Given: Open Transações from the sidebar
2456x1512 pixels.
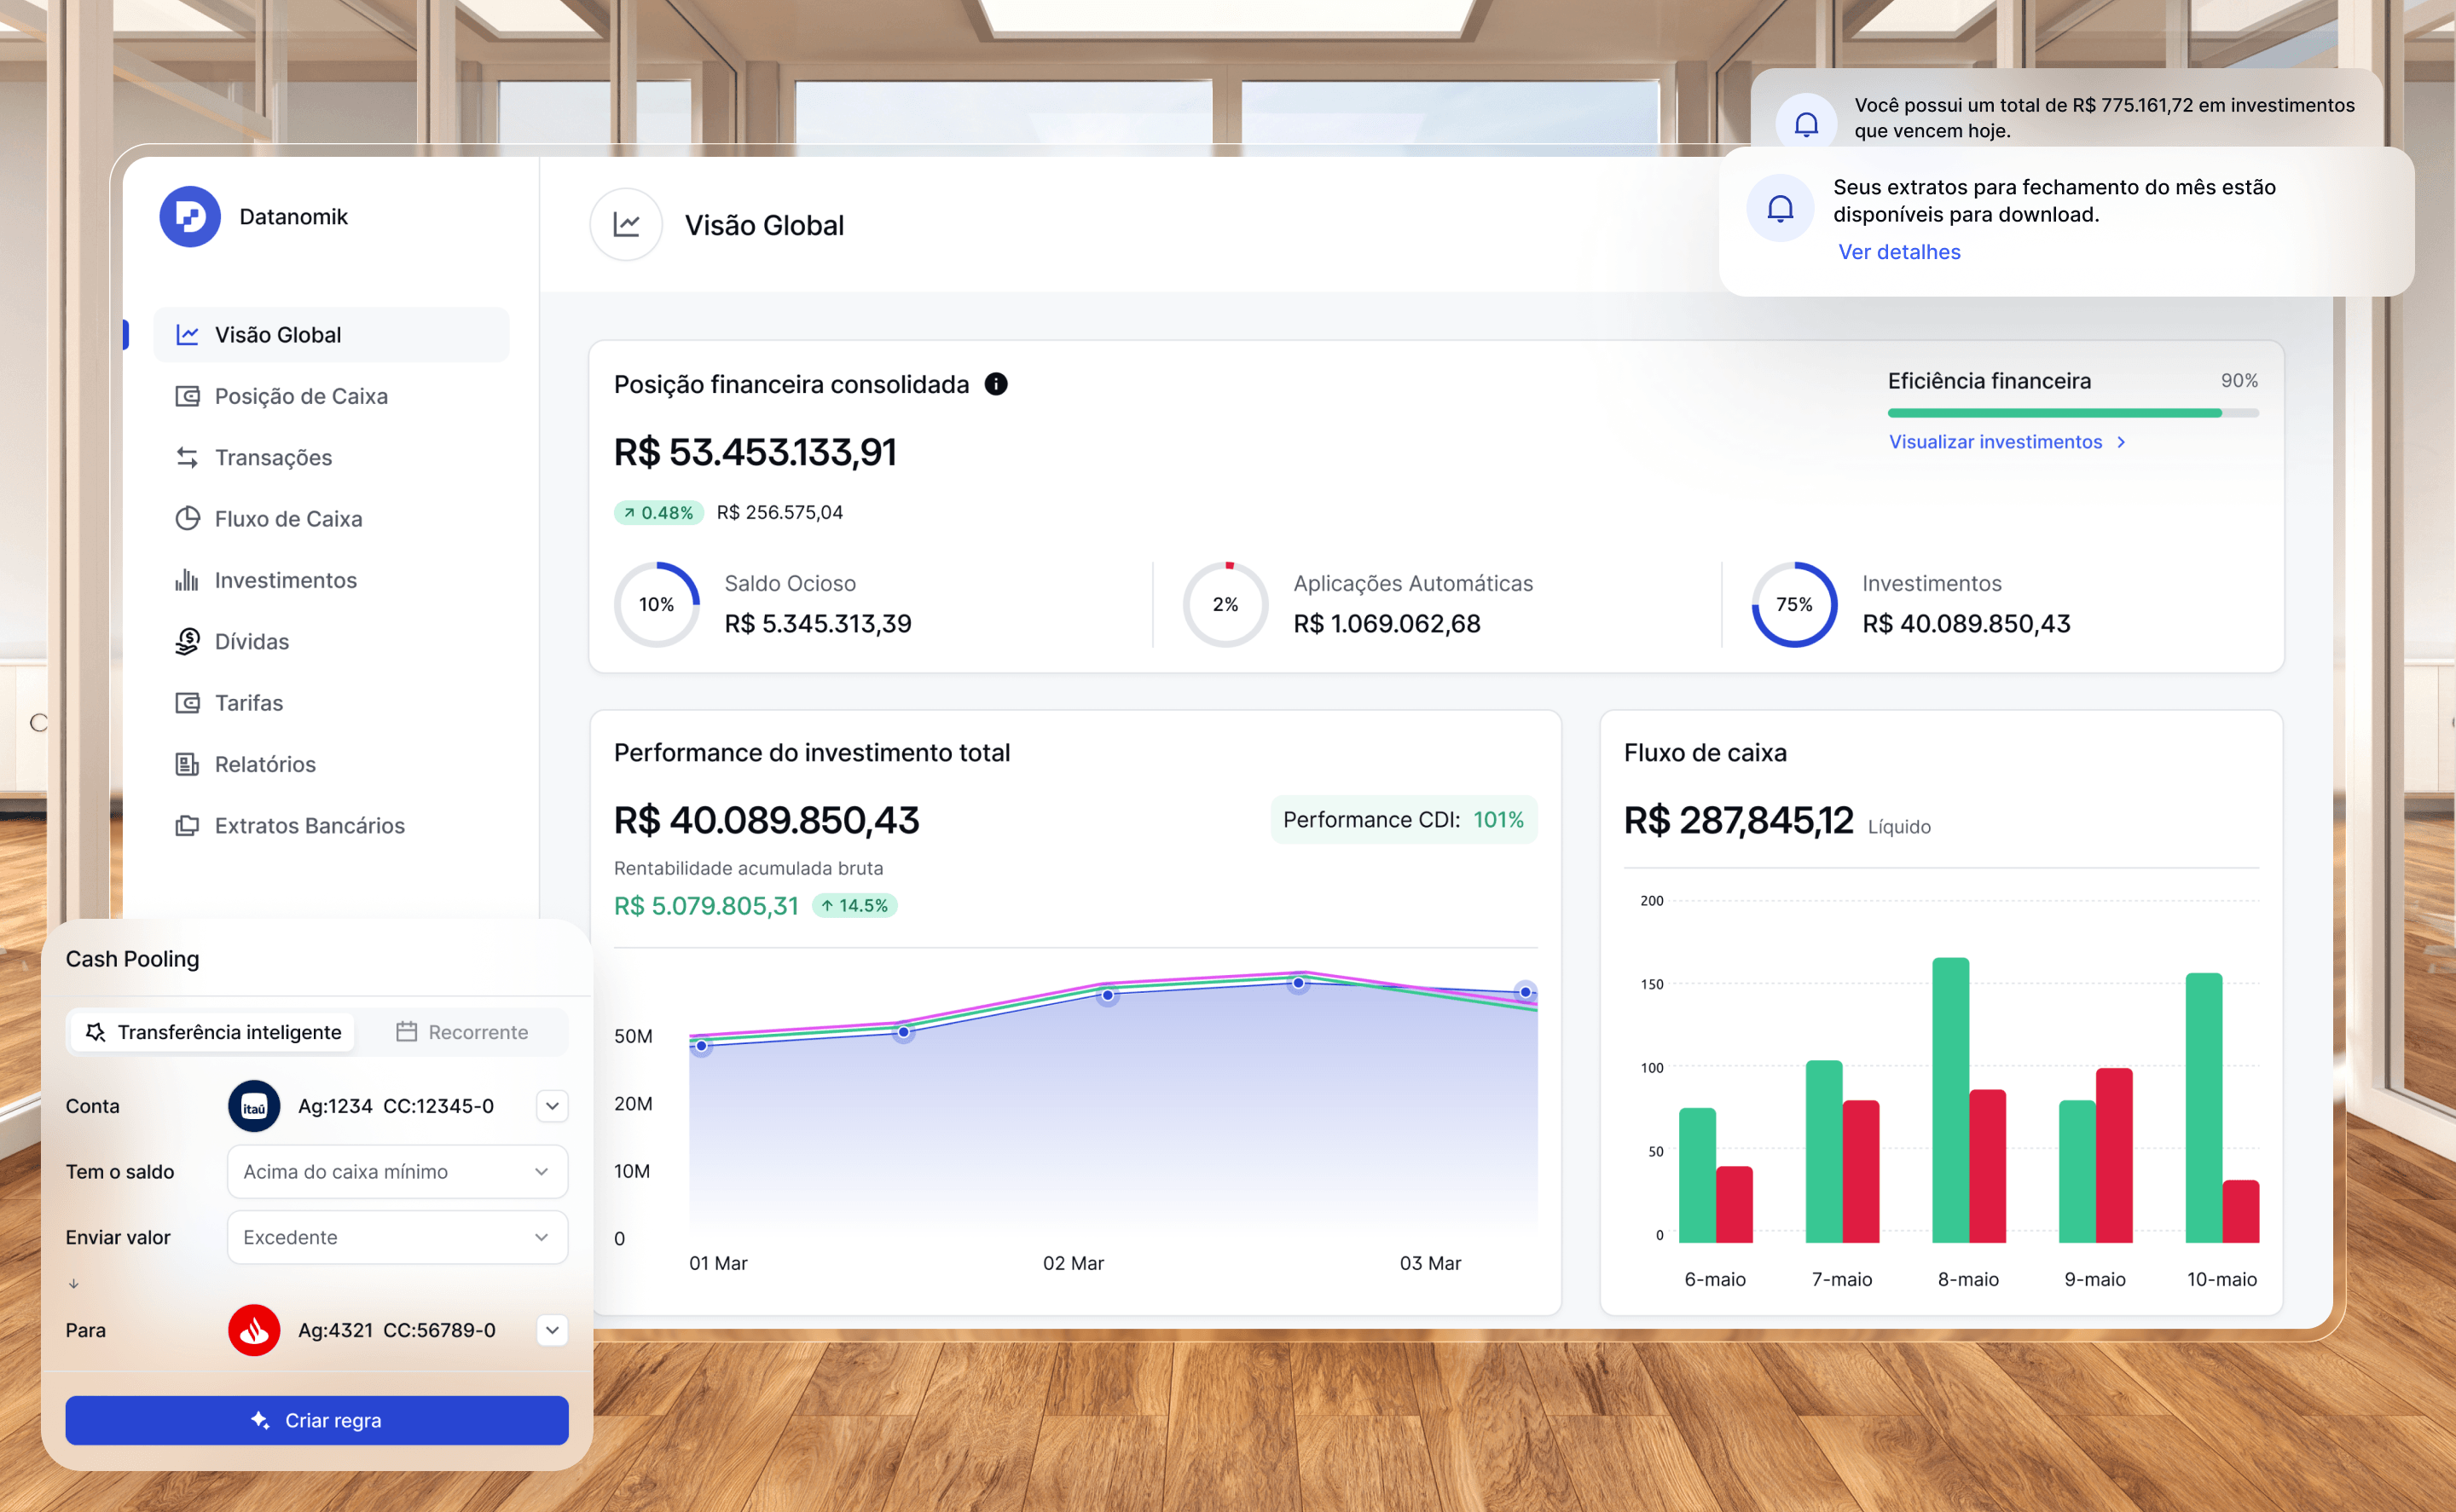Looking at the screenshot, I should tap(272, 457).
